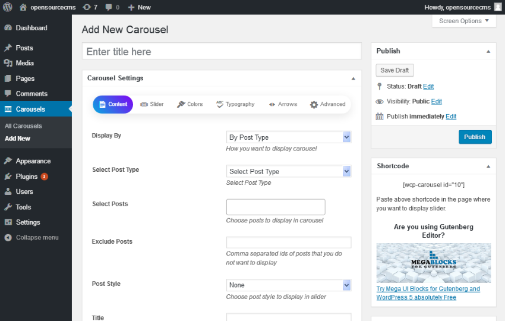This screenshot has height=321, width=505.
Task: Click the Comments icon in sidebar
Action: pos(8,93)
